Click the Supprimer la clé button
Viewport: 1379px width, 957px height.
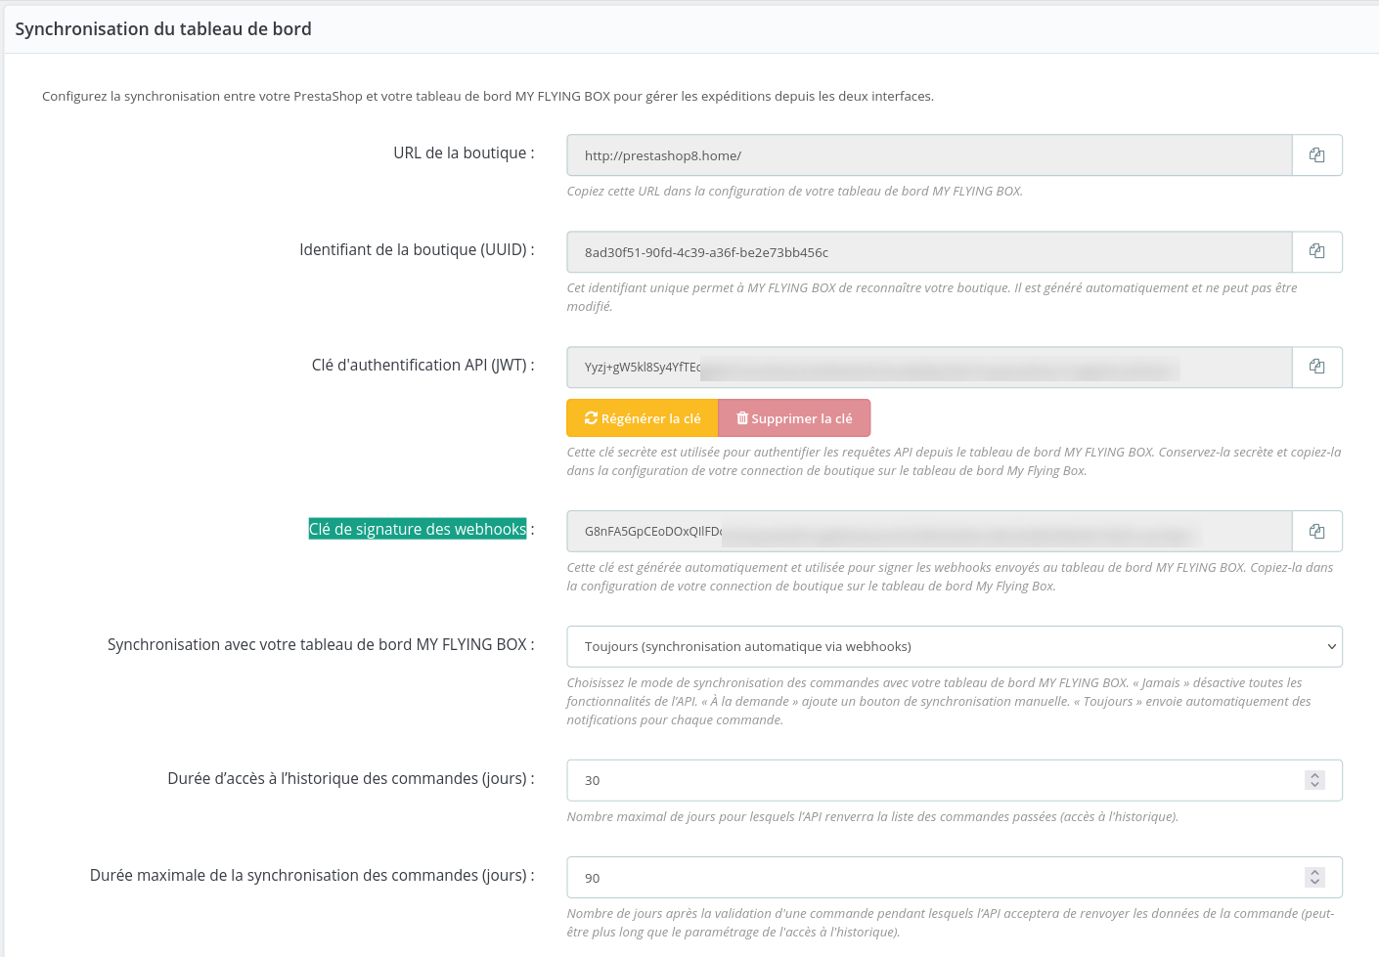(x=794, y=418)
